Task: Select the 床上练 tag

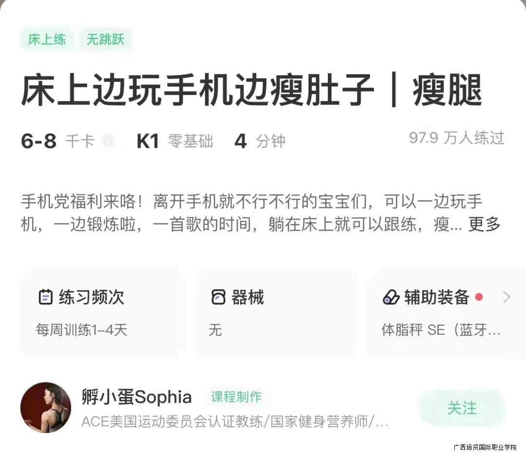Action: (47, 40)
